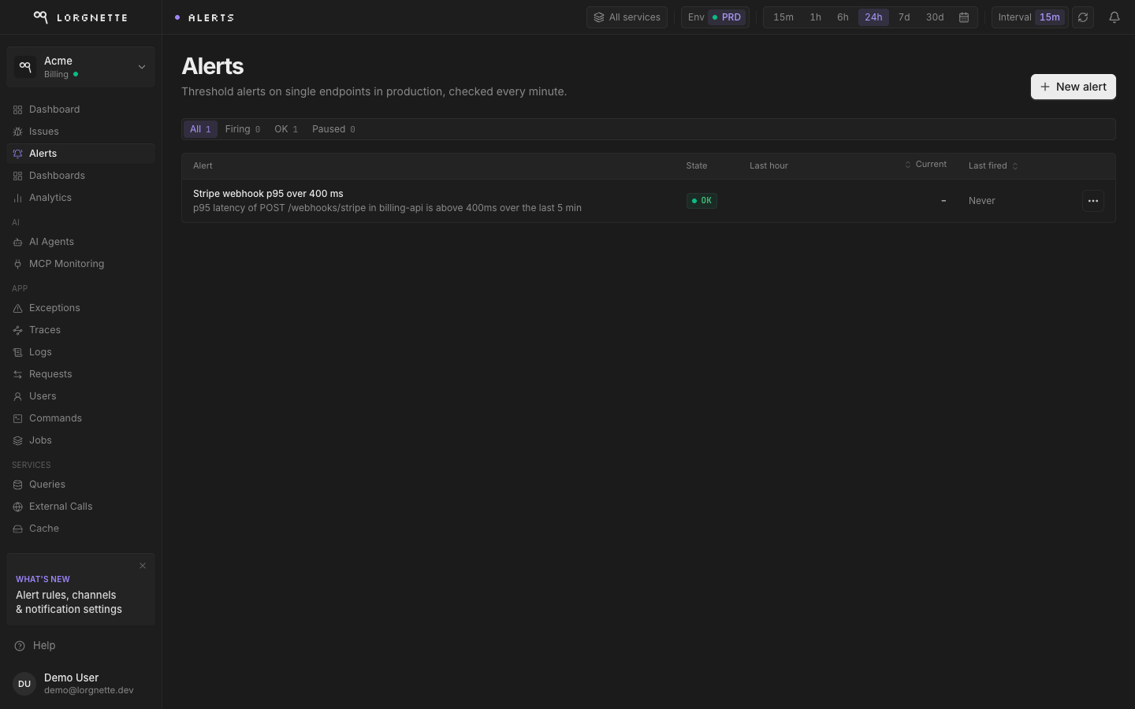Screen dimensions: 1135x709
Task: Open Queries under Services
Action: 80,484
